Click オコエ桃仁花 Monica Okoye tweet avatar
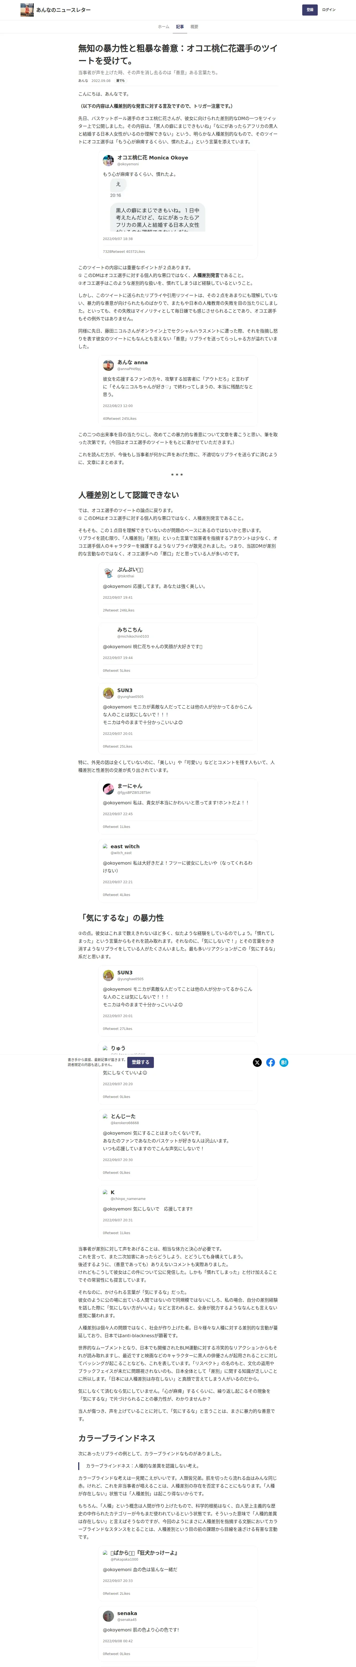356x1667 pixels. tap(108, 161)
